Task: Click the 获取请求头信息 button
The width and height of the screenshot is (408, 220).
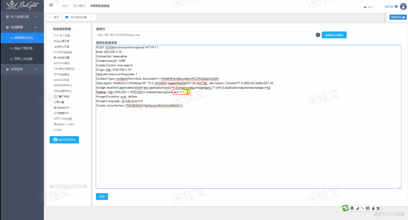Action: [x=334, y=35]
